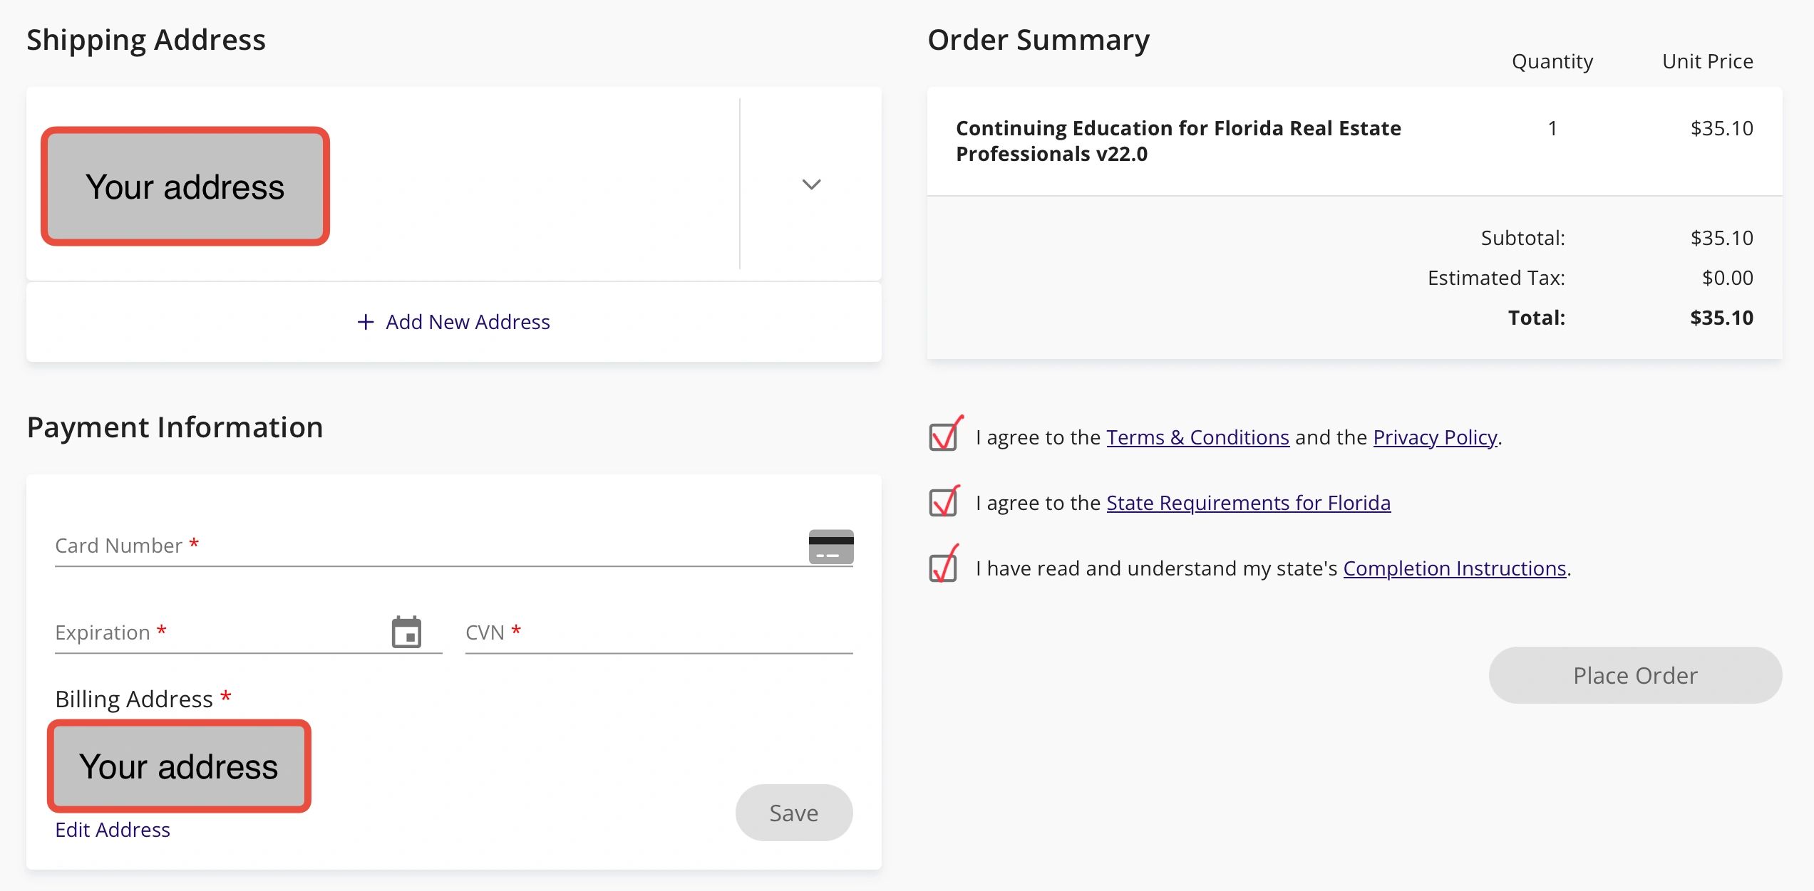Expand the shipping address dropdown chevron
Viewport: 1814px width, 891px height.
pyautogui.click(x=811, y=184)
